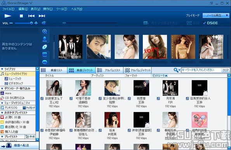
Task: Open the 編集(E) menu
Action: point(23,9)
